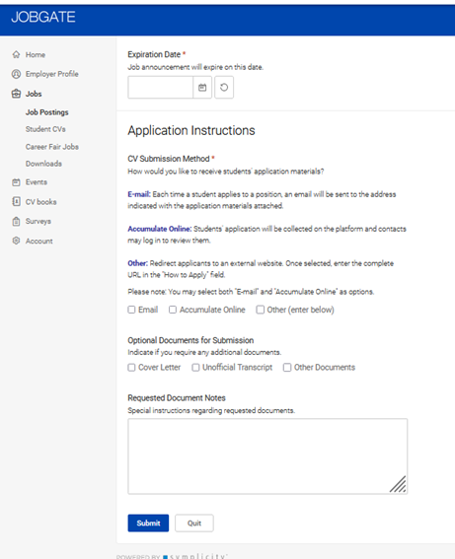Open the Events calendar icon
Viewport: 455px width, 559px height.
pos(16,182)
